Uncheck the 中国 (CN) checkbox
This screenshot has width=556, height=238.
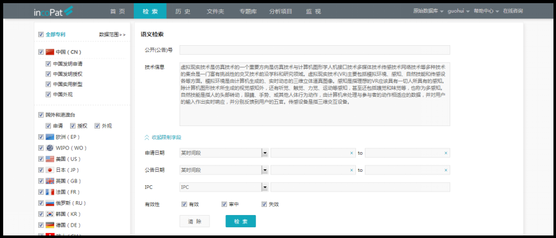pos(41,52)
